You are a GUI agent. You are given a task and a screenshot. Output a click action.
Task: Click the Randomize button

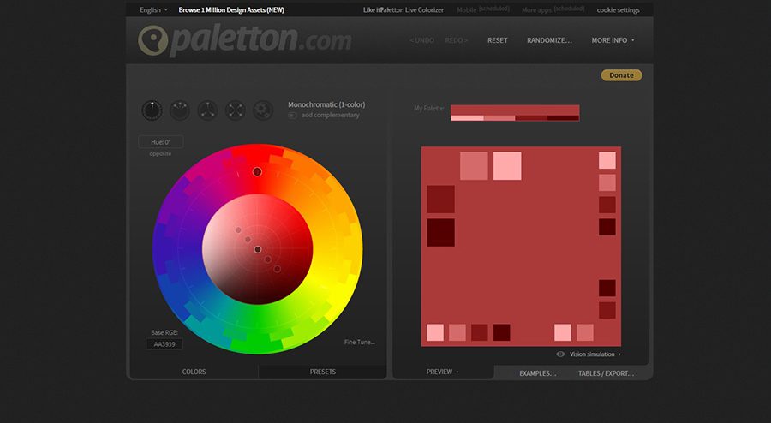click(x=549, y=40)
